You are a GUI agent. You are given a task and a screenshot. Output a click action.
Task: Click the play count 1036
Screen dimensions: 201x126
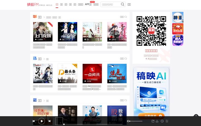(x=89, y=81)
